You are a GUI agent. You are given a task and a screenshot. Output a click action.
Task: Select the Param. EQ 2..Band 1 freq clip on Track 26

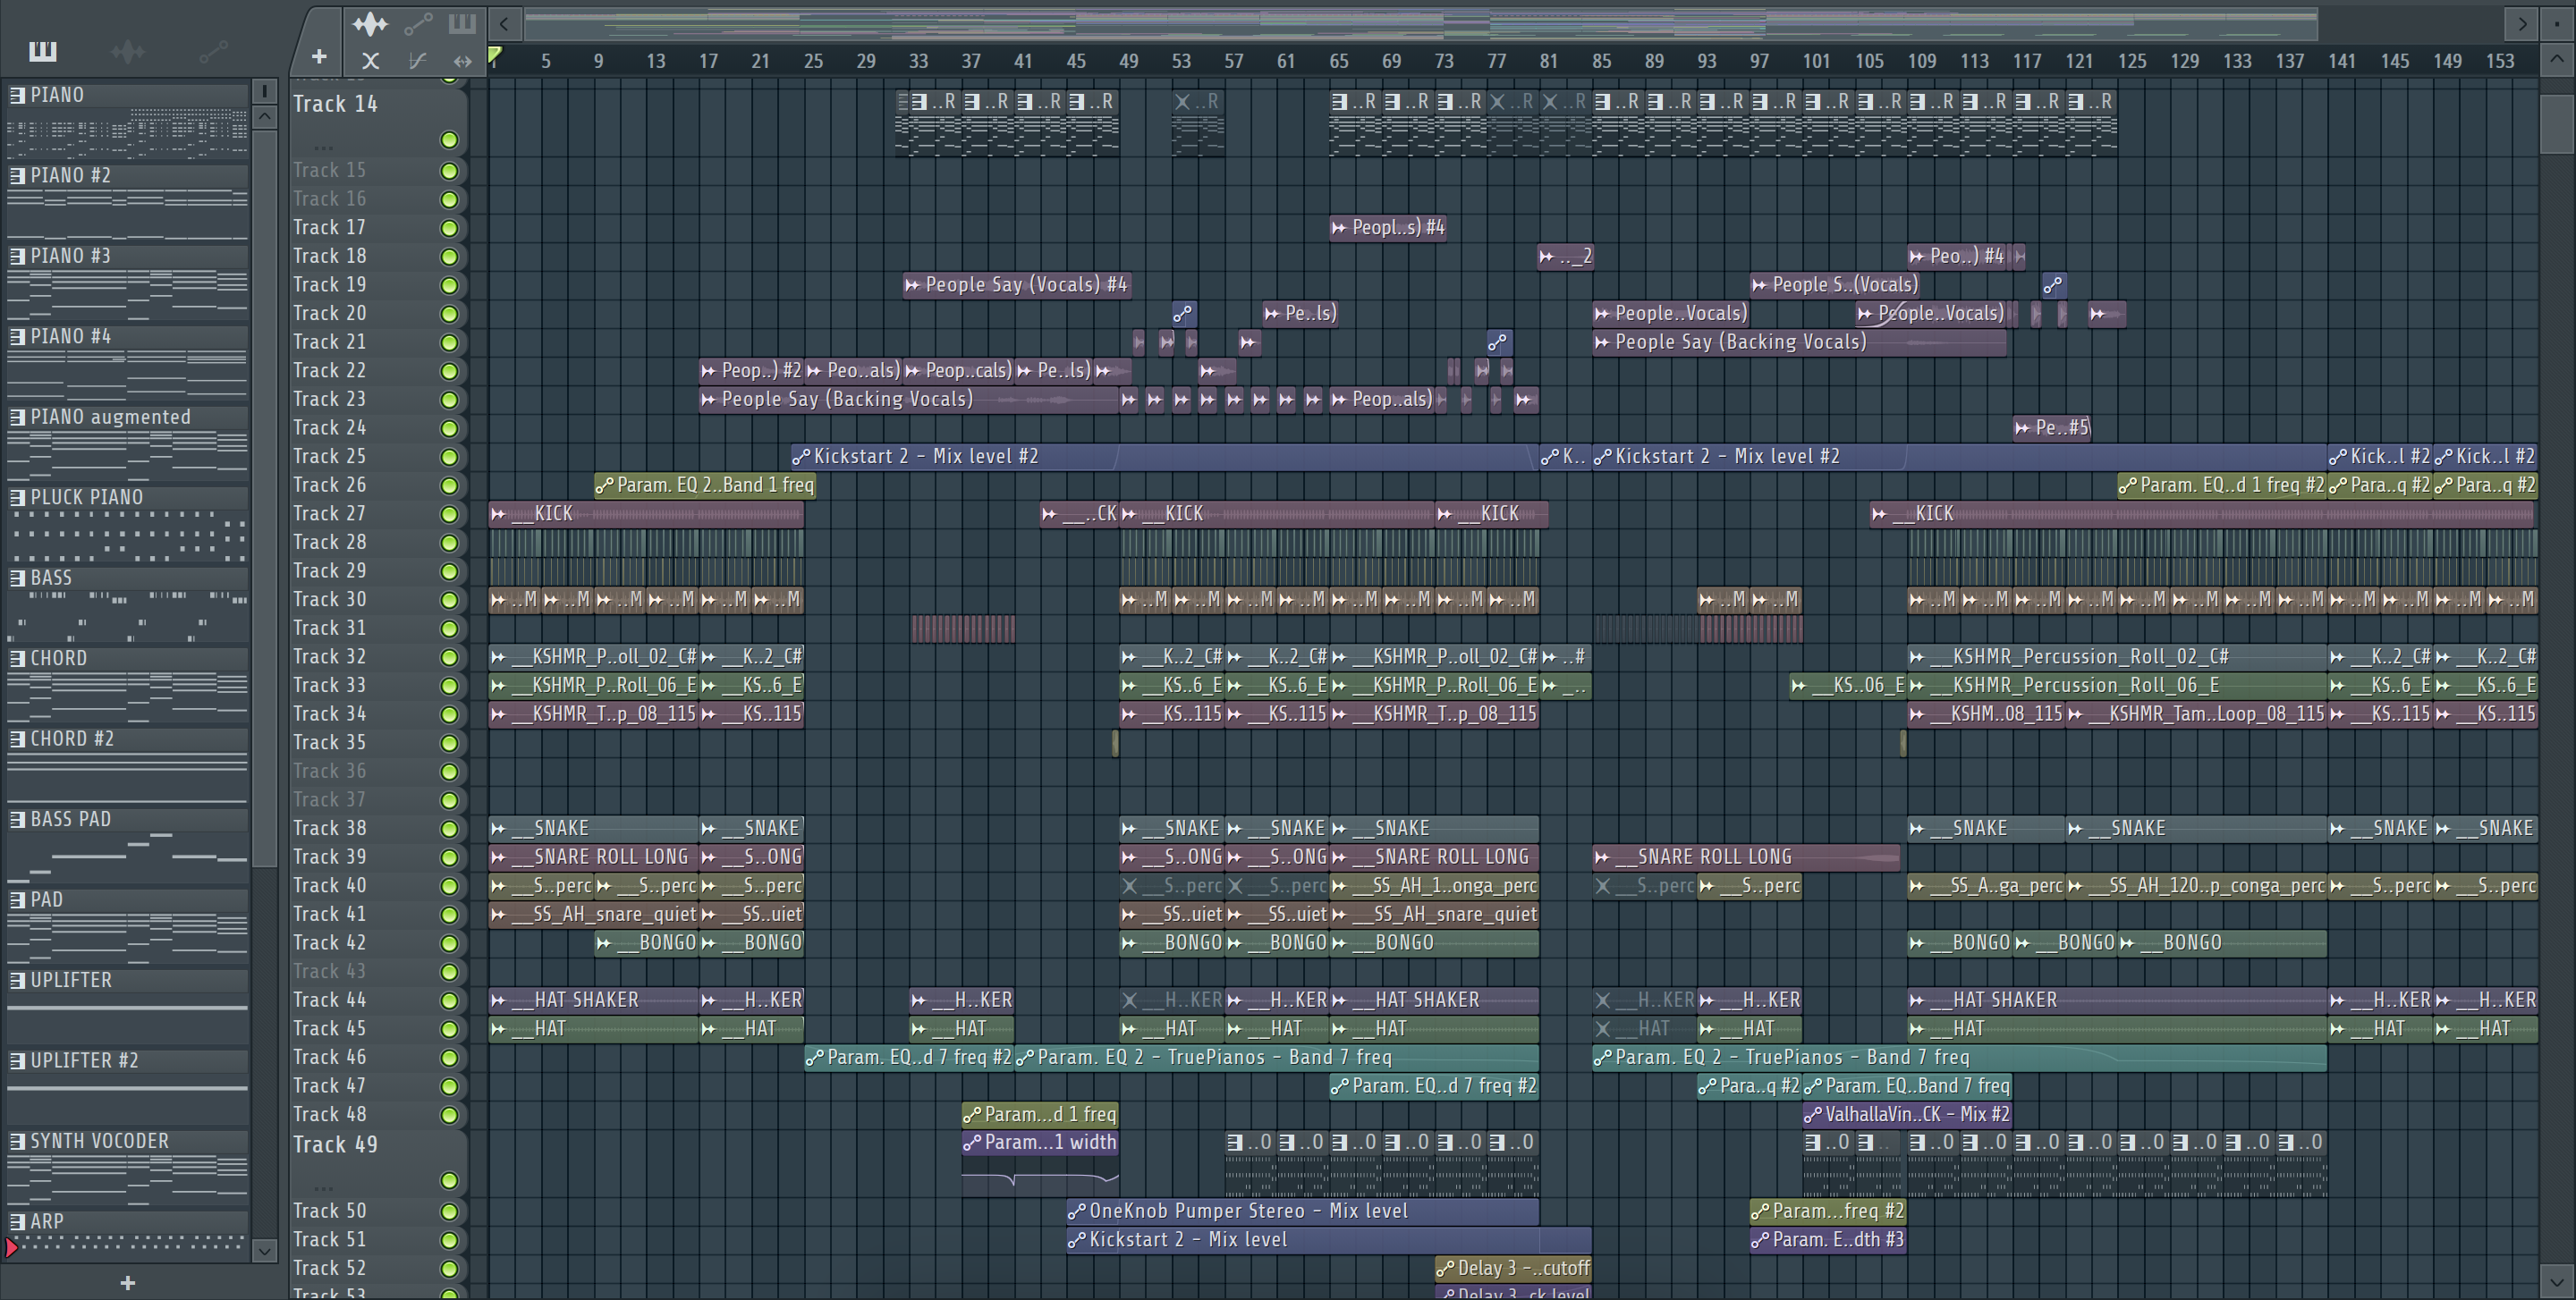pyautogui.click(x=705, y=485)
